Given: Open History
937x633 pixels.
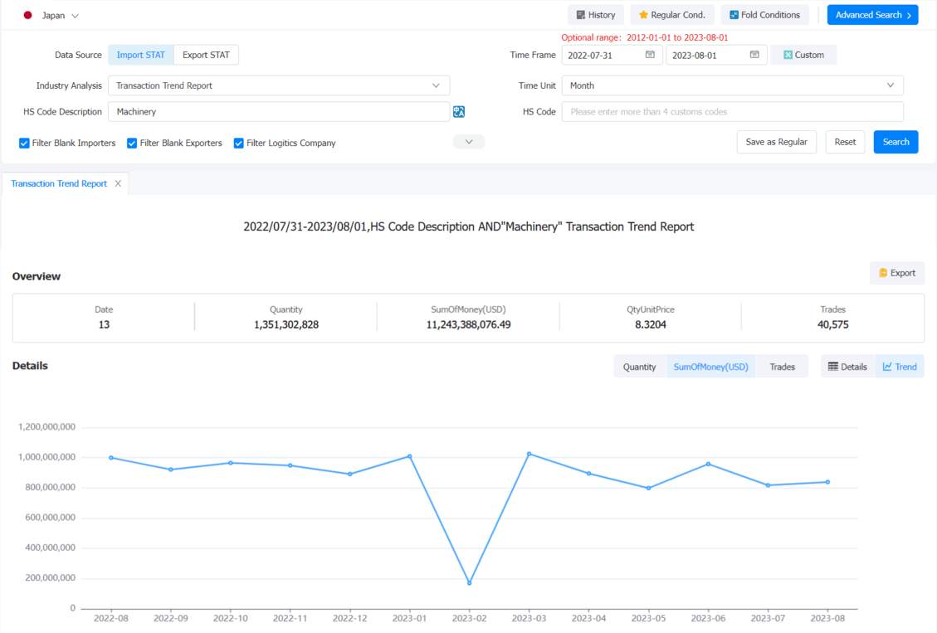Looking at the screenshot, I should tap(595, 15).
